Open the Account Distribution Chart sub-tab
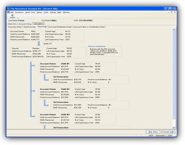 coord(60,27)
